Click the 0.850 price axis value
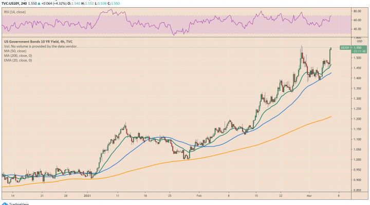Viewport: 370px width, 205px height. pyautogui.click(x=357, y=190)
